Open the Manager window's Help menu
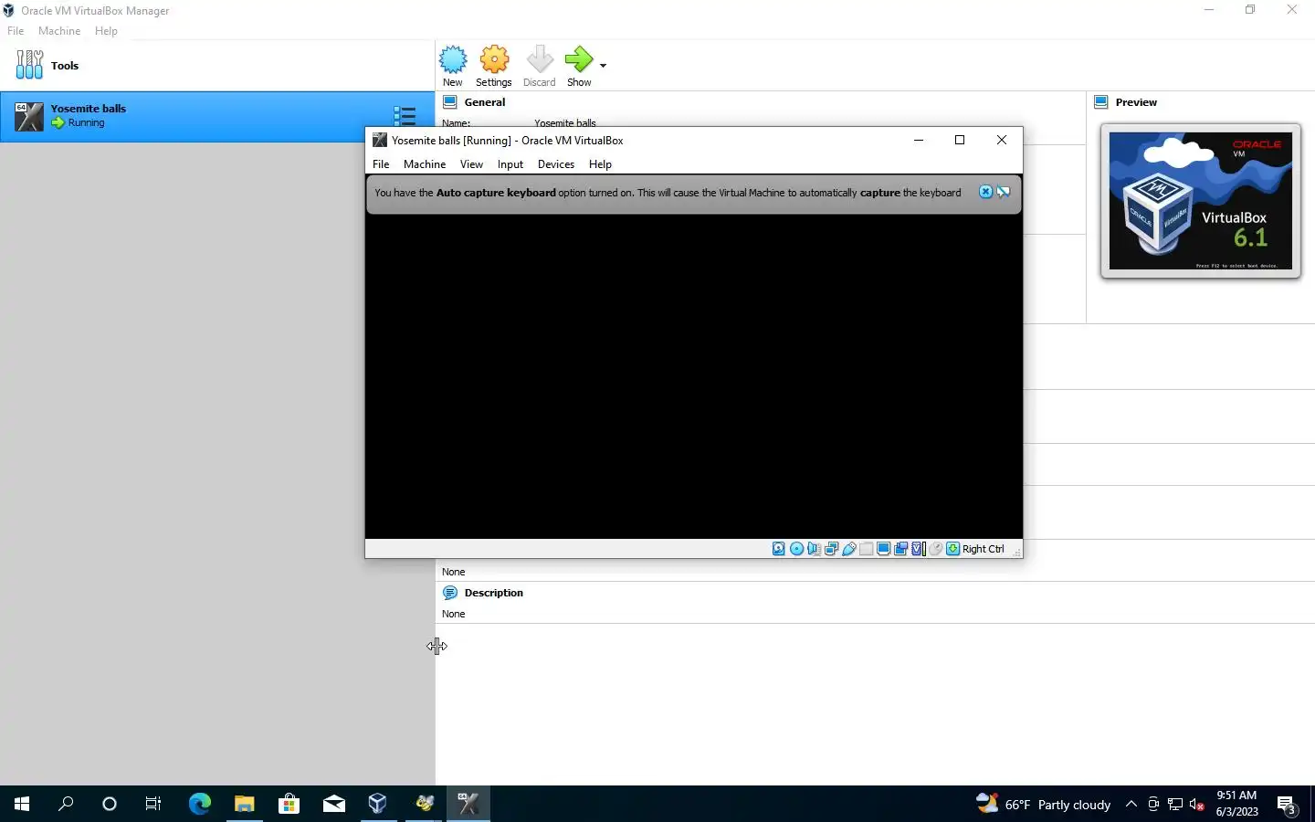1315x822 pixels. click(106, 31)
